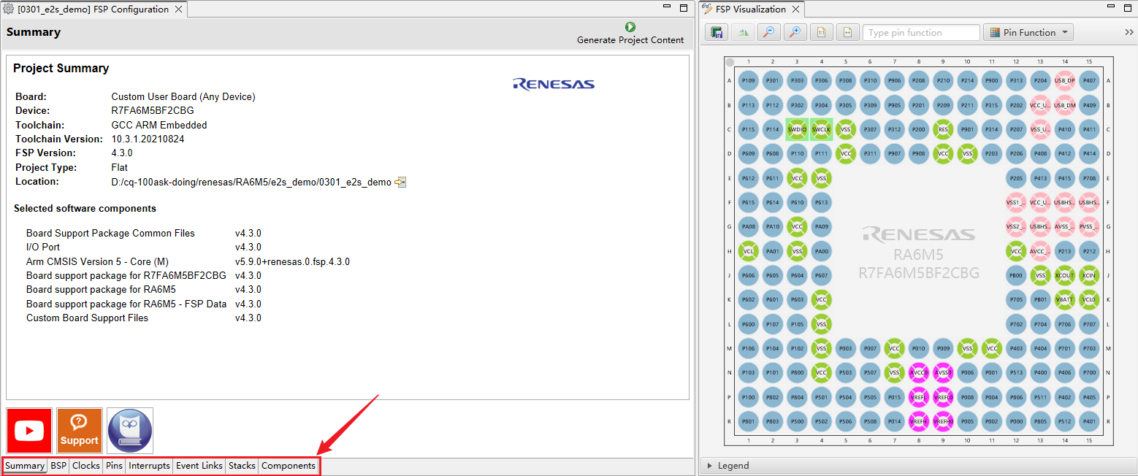Select the SWCLK pin on the package

821,129
